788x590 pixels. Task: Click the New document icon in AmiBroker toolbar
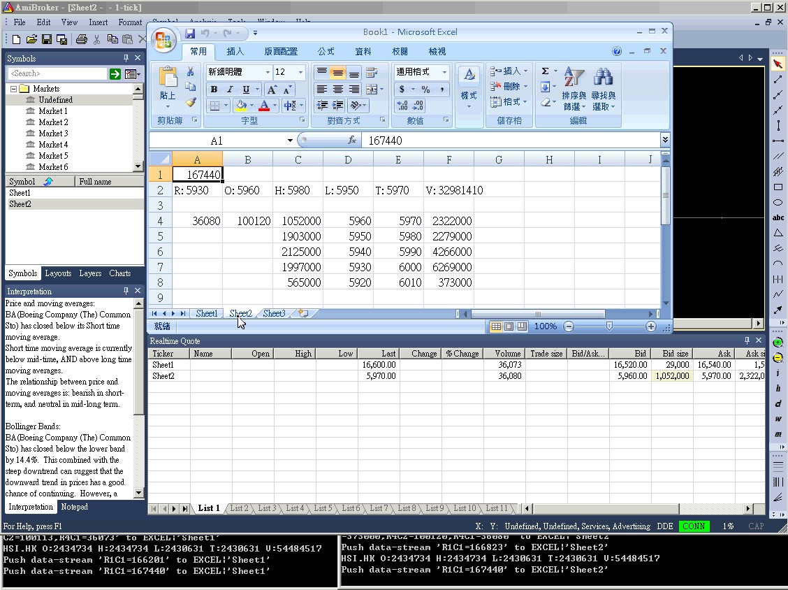tap(16, 39)
